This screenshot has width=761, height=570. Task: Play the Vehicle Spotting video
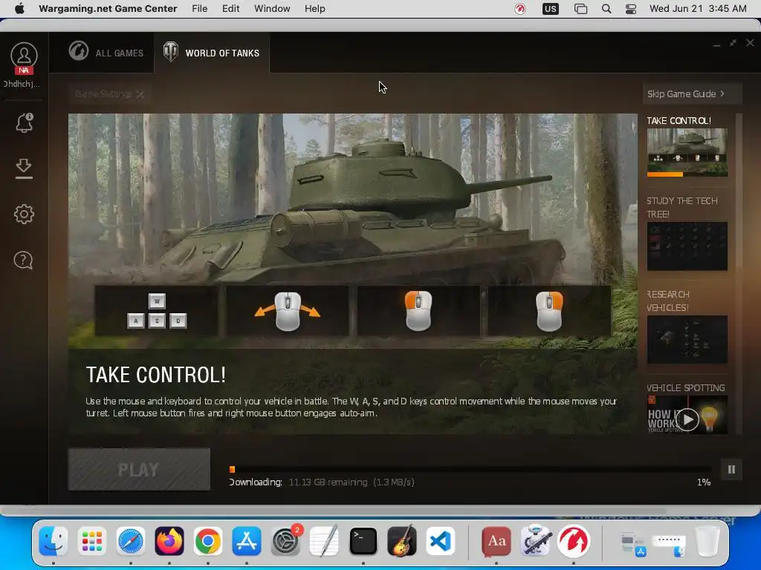pos(687,420)
